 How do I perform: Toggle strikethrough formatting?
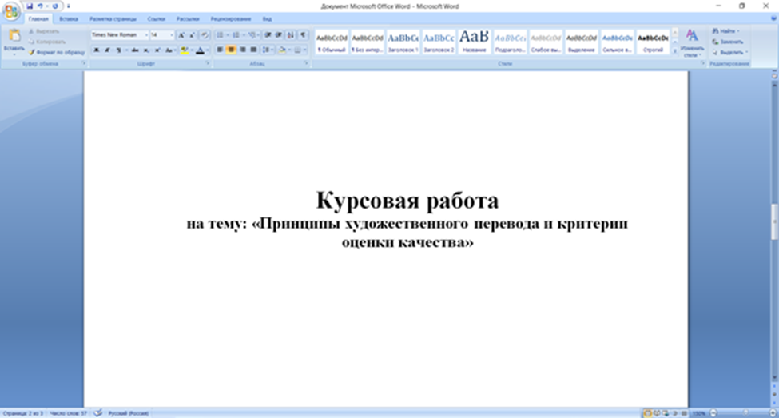(135, 50)
